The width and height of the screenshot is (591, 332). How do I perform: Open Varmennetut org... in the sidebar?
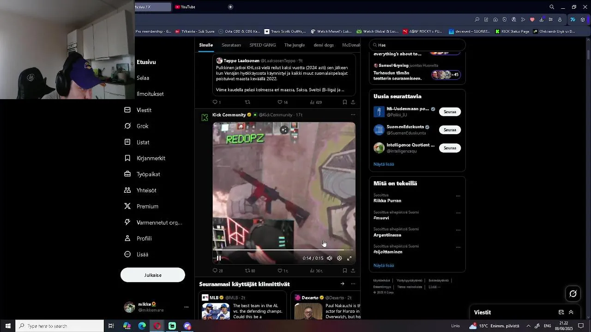[153, 223]
